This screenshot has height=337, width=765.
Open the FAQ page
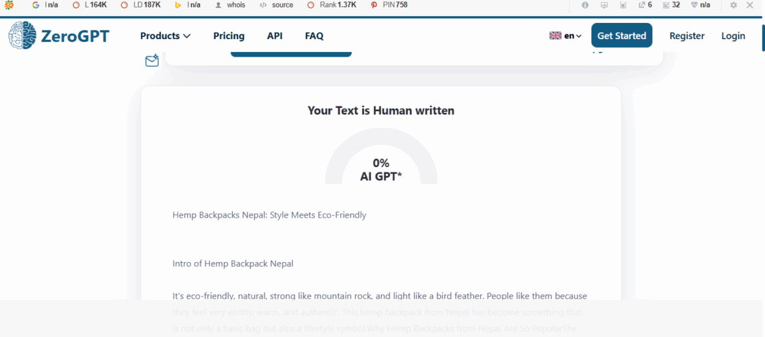click(314, 36)
